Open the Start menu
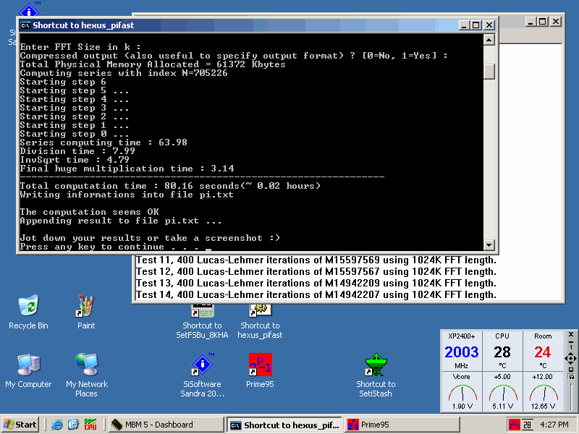This screenshot has width=579, height=434. [21, 425]
